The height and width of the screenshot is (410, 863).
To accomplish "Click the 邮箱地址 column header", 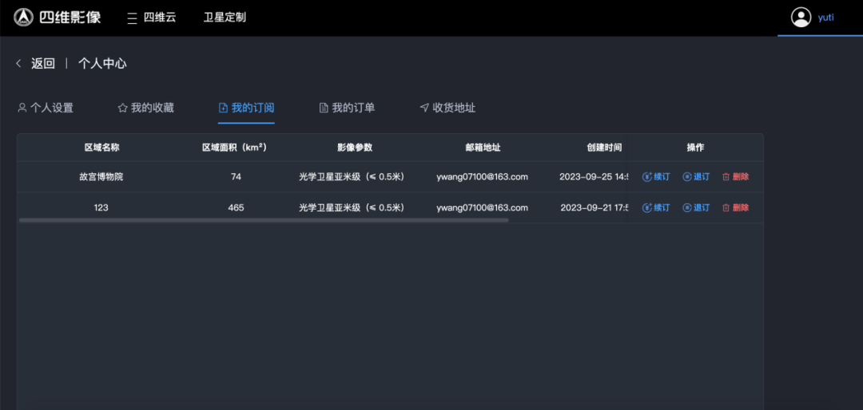I will point(483,148).
